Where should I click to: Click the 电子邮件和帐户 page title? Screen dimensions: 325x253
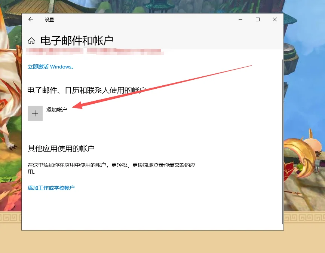[77, 41]
